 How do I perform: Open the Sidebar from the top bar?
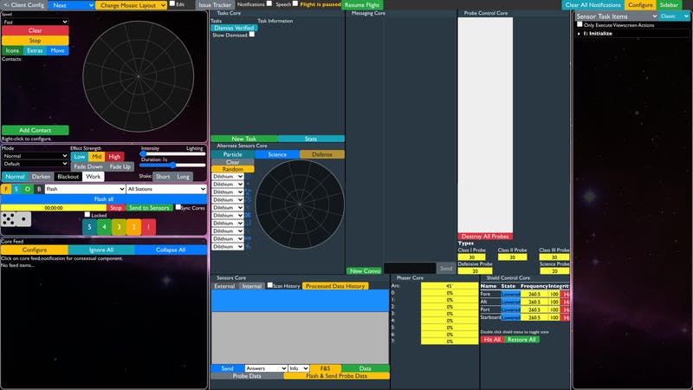tap(669, 5)
